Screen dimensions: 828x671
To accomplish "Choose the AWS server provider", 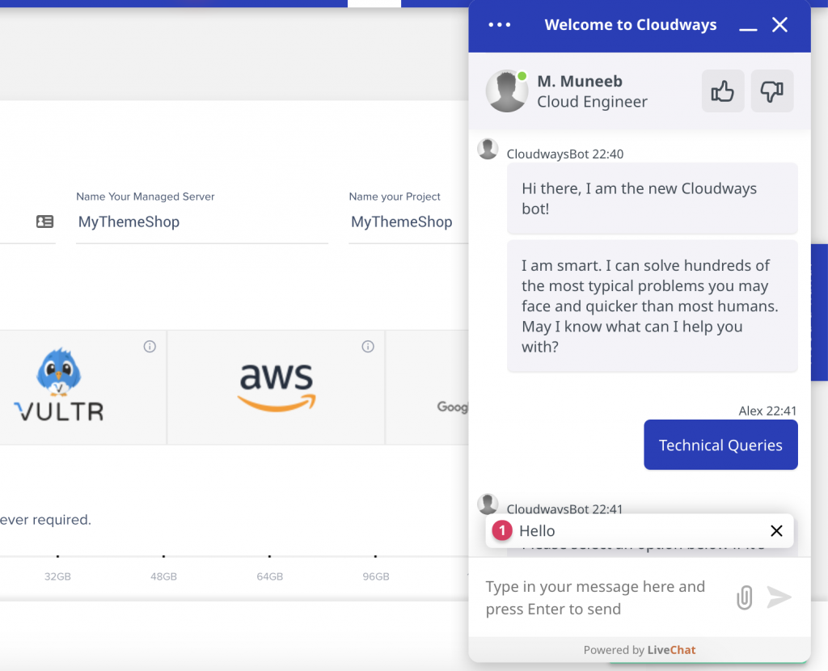I will (x=277, y=387).
